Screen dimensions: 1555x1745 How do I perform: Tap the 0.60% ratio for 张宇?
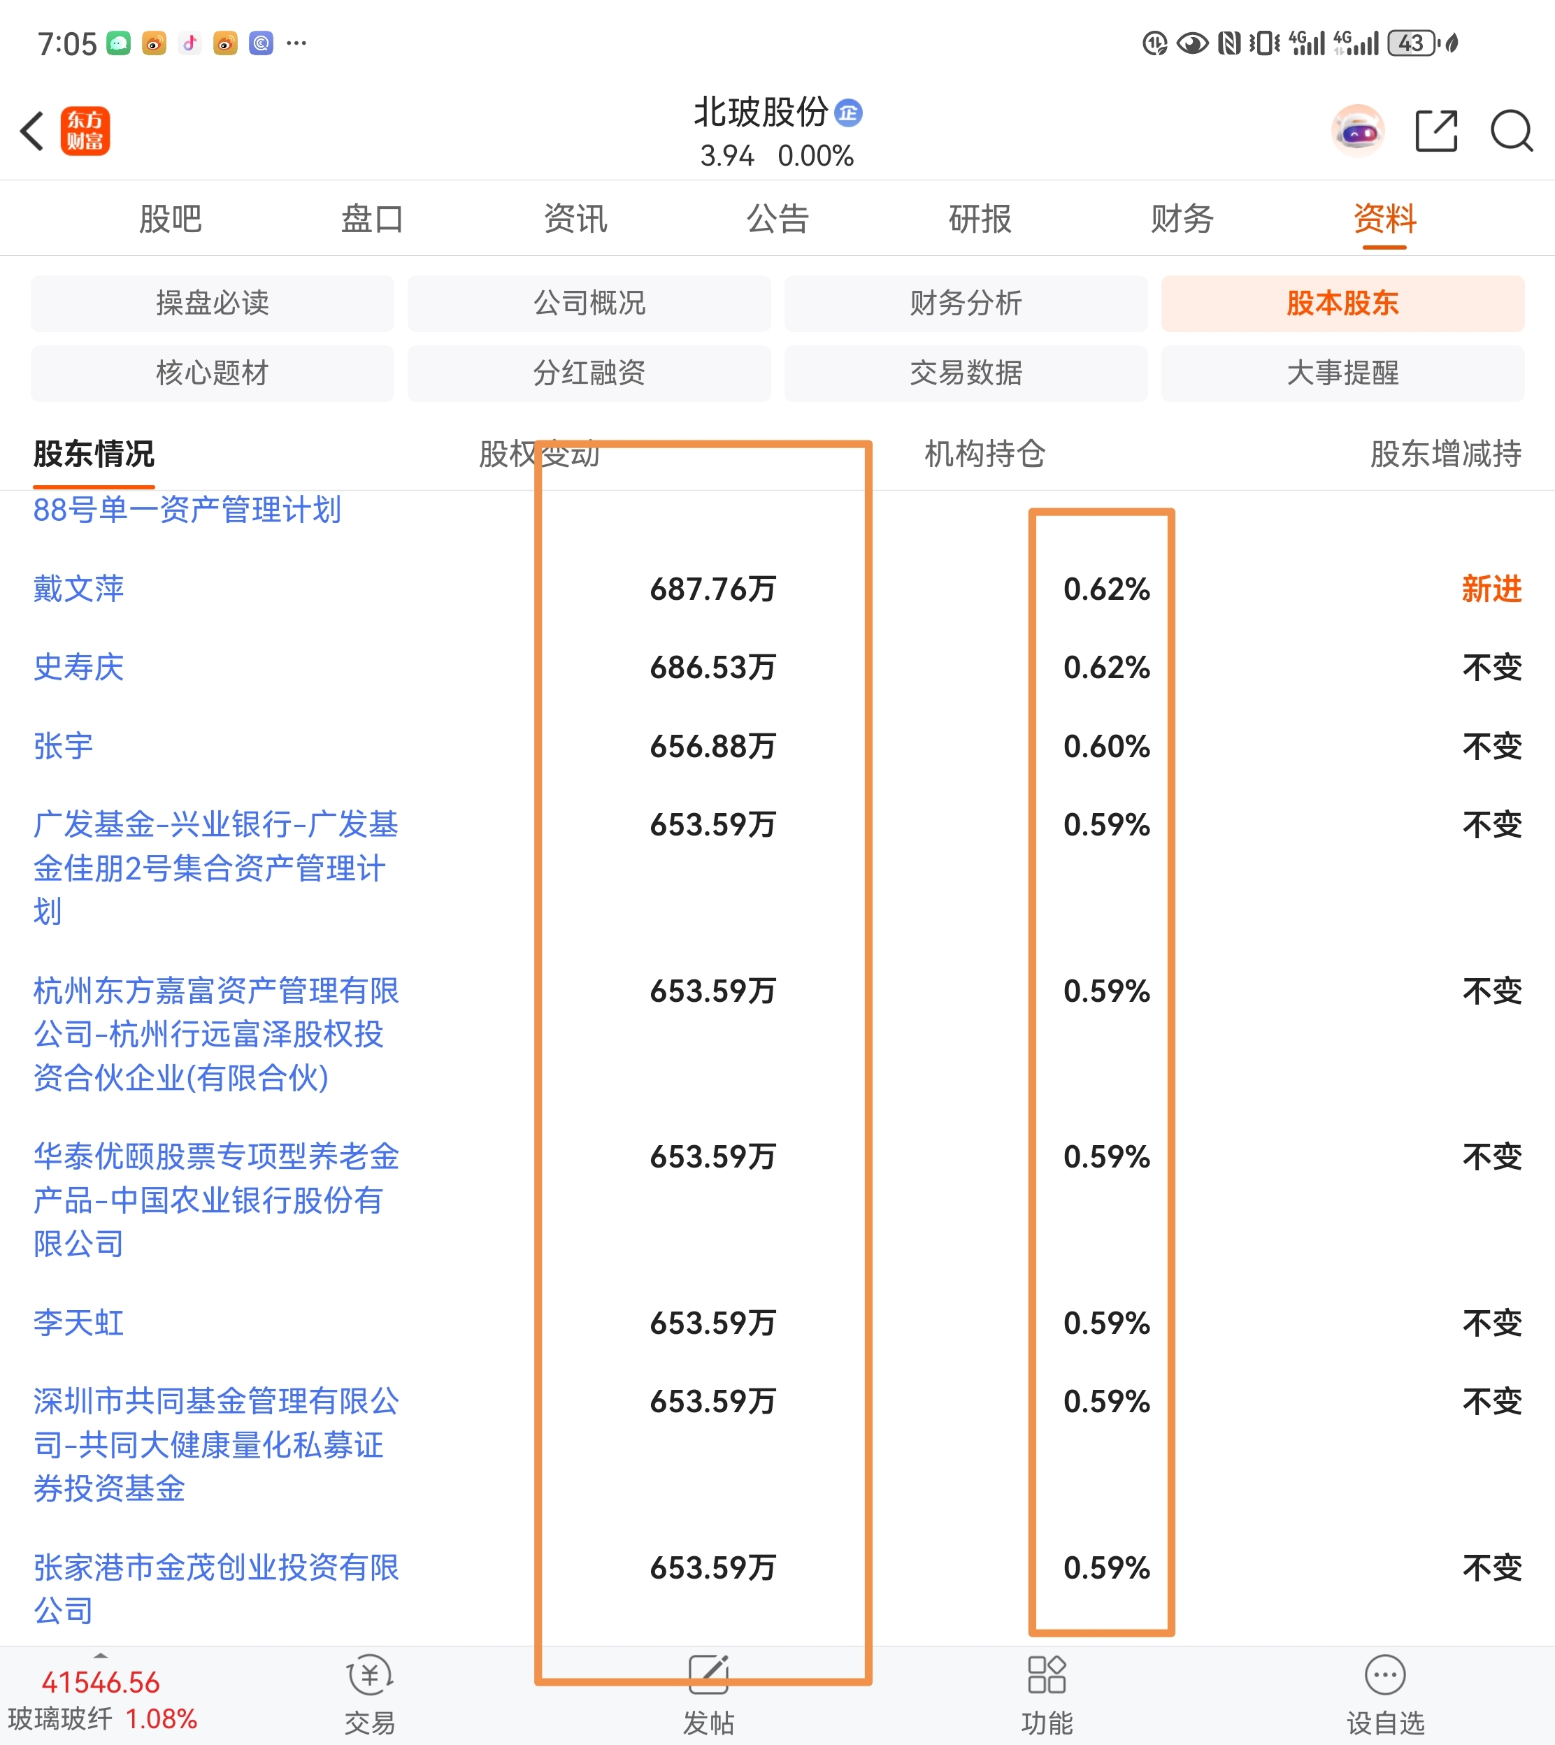1106,746
